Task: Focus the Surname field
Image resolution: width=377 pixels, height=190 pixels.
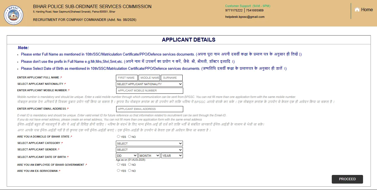Action: coord(172,78)
